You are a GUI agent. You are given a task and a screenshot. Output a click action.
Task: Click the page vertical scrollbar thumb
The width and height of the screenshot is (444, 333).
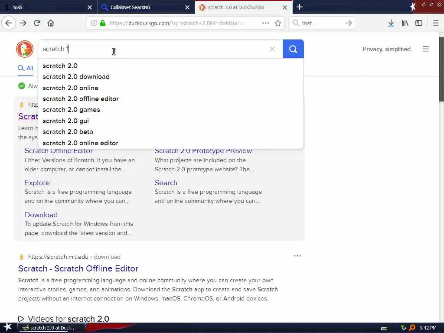[x=441, y=69]
